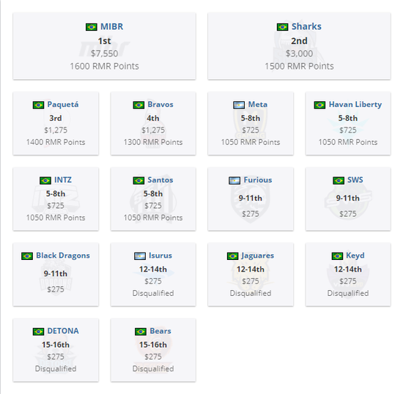
Task: Click the Argentina flag next to Furious
Action: 234,181
